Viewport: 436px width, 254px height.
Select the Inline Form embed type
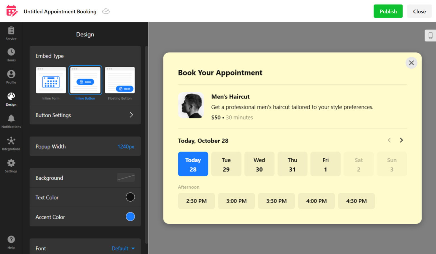51,82
